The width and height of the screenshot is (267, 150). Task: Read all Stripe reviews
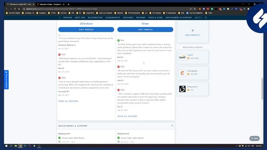(x=127, y=116)
